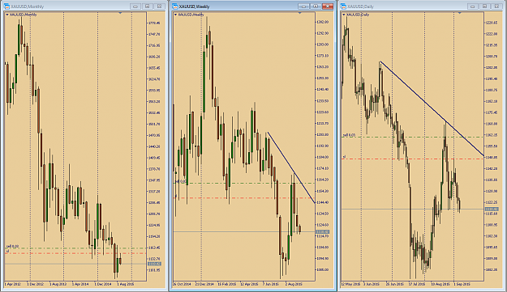Minimize the XAUUSD,Weekly chart window

coord(303,6)
